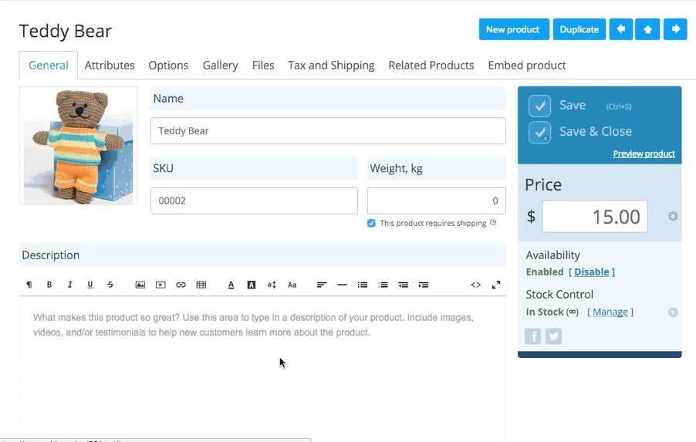Insert a horizontal line
The height and width of the screenshot is (442, 696).
343,285
